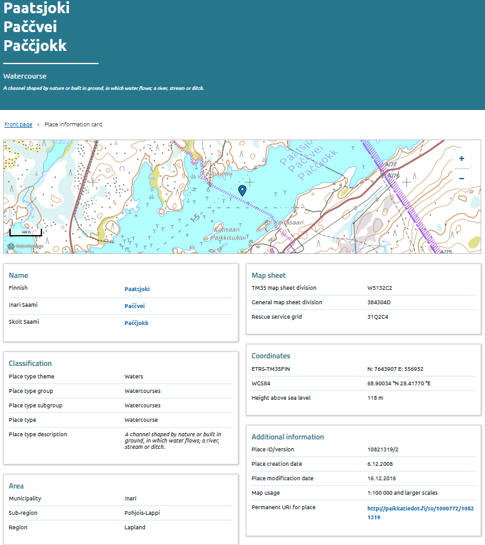The image size is (485, 545).
Task: Click place creation date 6.12.2008
Action: pyautogui.click(x=380, y=464)
